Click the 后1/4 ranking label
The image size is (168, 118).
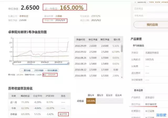118,95
